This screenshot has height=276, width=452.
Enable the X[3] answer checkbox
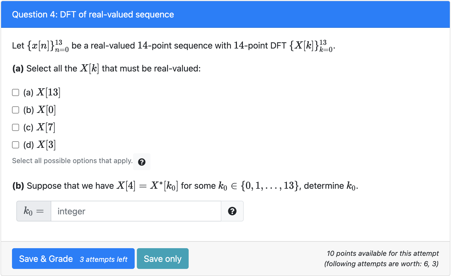[x=16, y=145]
